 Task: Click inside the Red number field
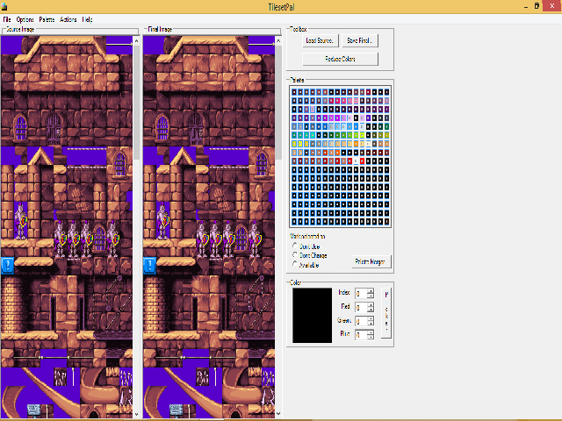[x=361, y=307]
